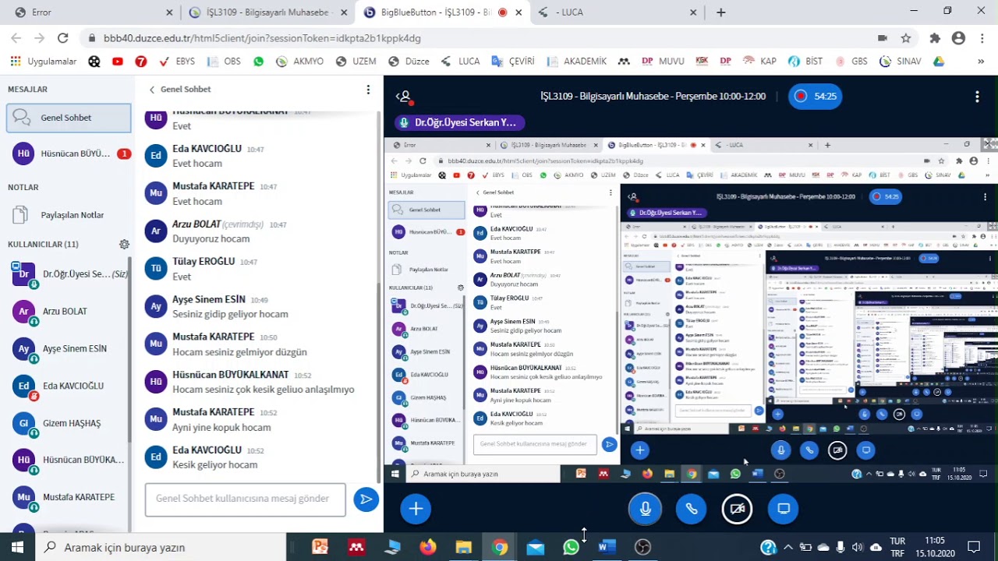Screen dimensions: 998x561
Task: Select user Mustafa KARATEPE in list
Action: [69, 497]
